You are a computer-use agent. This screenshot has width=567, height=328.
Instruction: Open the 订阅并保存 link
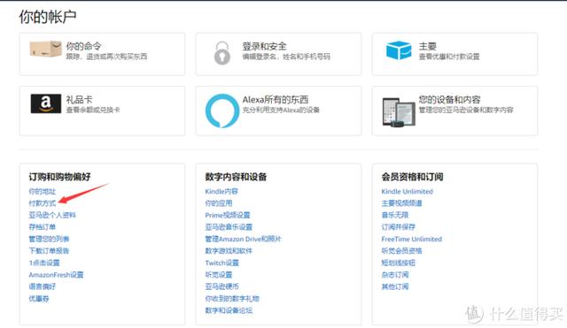[x=398, y=227]
